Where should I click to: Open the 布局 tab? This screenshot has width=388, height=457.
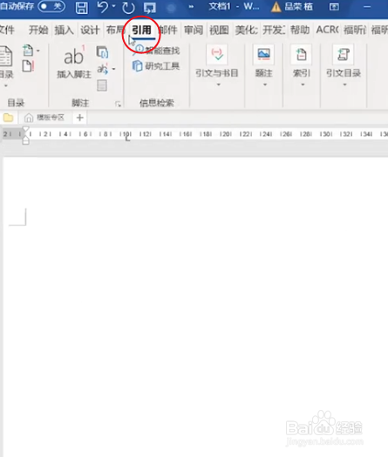point(115,30)
